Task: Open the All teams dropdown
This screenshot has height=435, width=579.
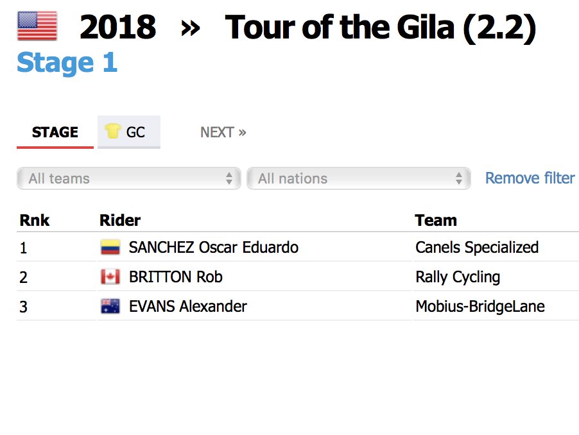Action: [x=128, y=178]
